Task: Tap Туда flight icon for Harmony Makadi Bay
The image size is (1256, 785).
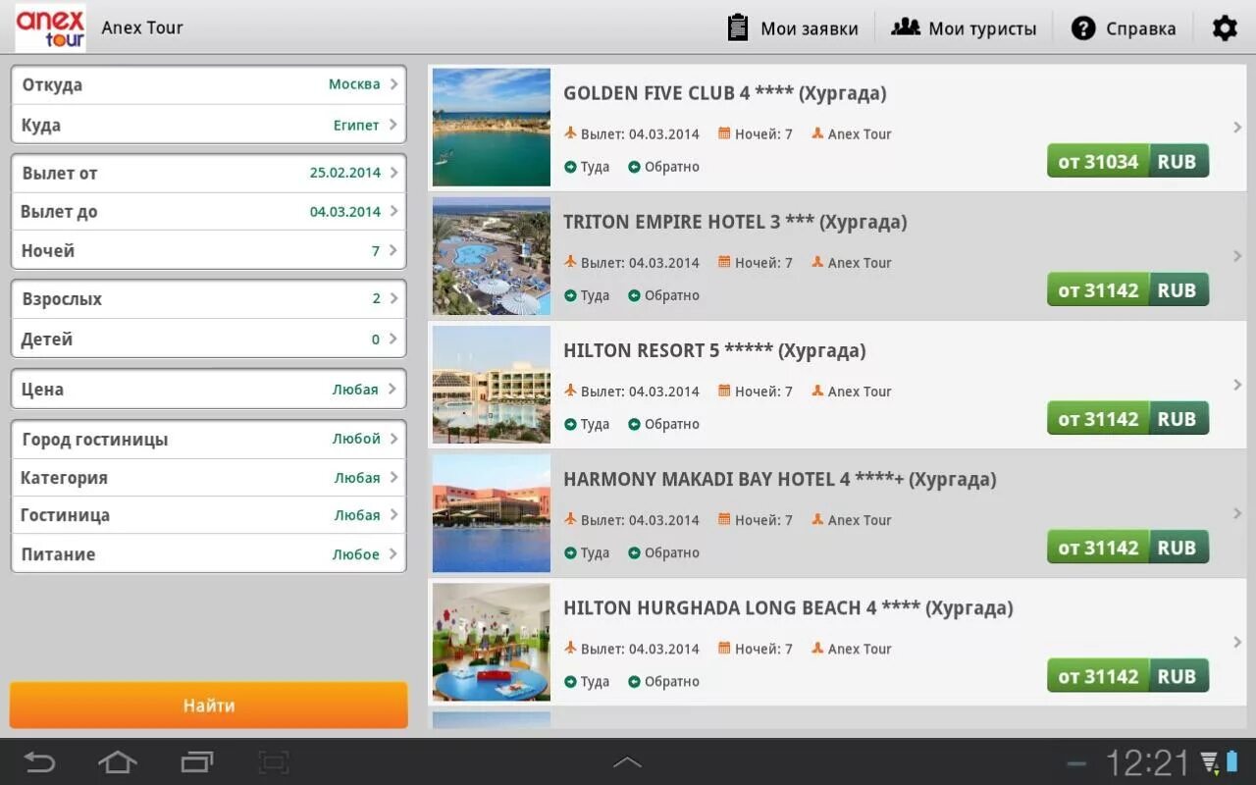Action: tap(570, 552)
